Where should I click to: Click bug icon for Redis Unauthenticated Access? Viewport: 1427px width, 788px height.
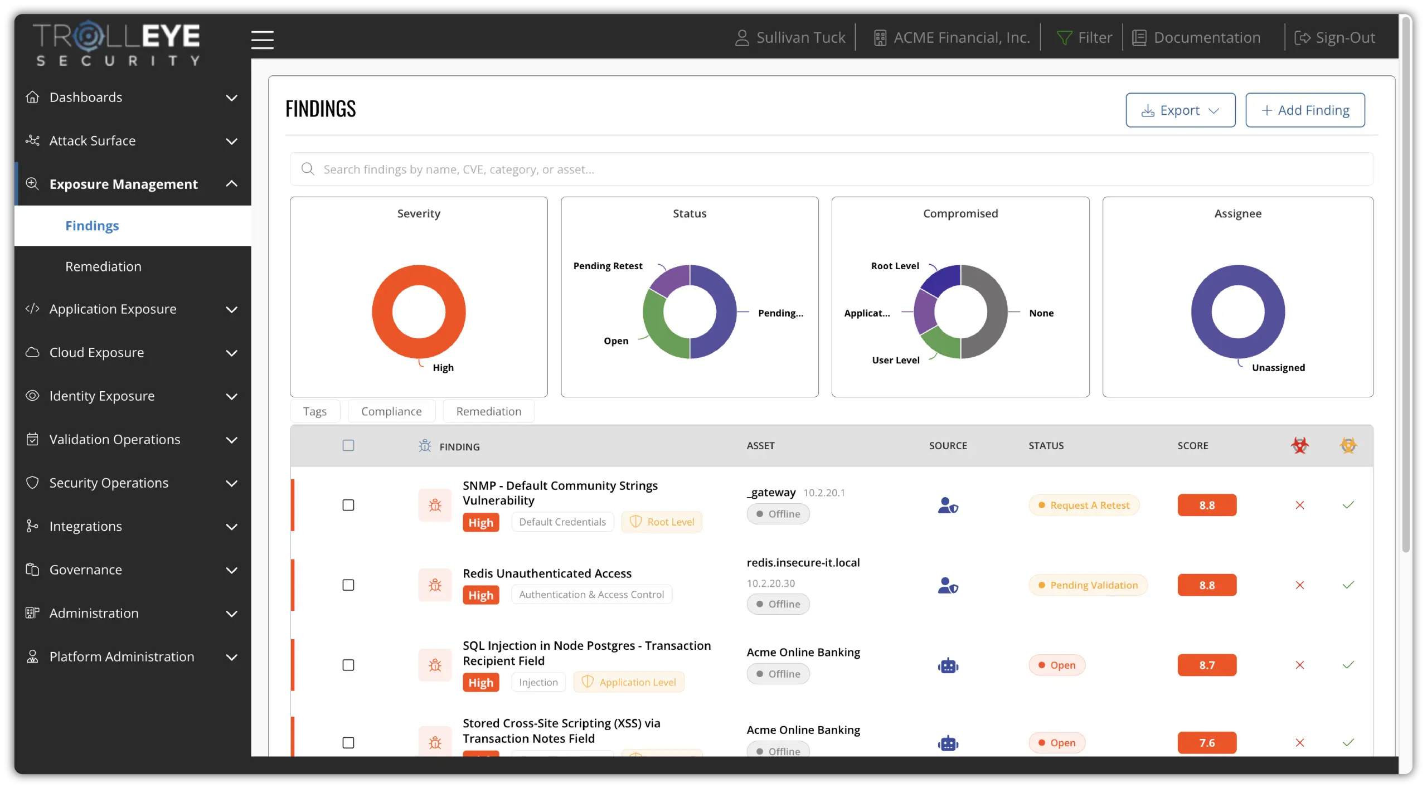click(x=435, y=585)
